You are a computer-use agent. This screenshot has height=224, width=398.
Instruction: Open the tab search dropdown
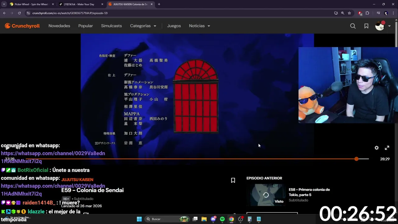pos(4,4)
